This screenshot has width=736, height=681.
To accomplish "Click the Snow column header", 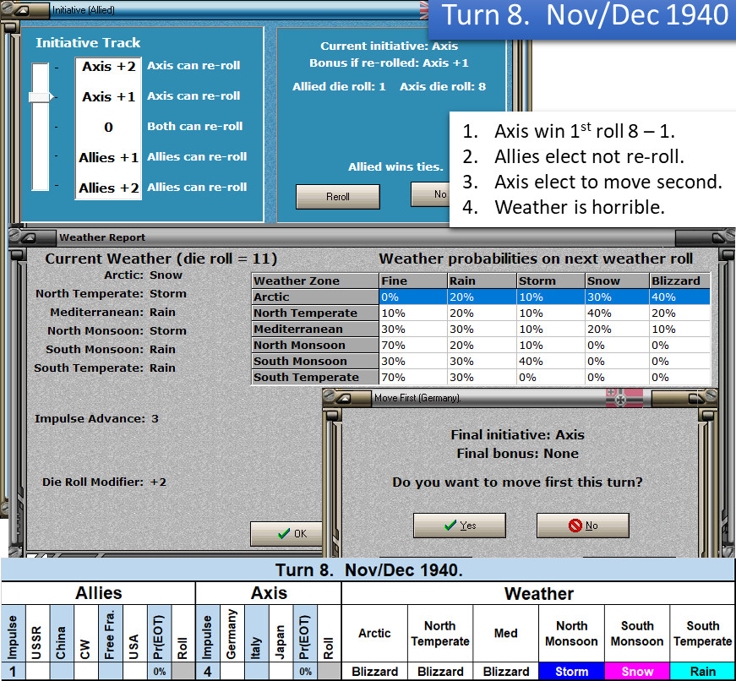I will coord(617,281).
